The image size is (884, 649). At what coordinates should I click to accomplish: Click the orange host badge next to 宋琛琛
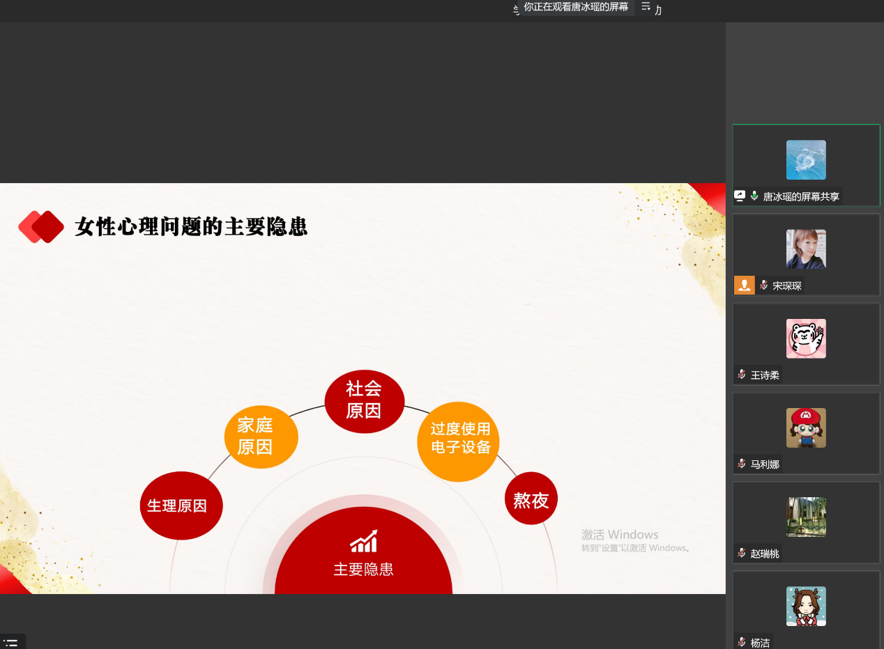tap(745, 286)
